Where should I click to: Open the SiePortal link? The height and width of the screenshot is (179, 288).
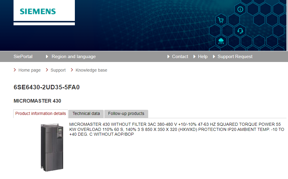point(23,57)
